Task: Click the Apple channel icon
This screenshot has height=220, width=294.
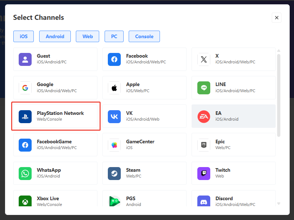Action: (x=114, y=87)
